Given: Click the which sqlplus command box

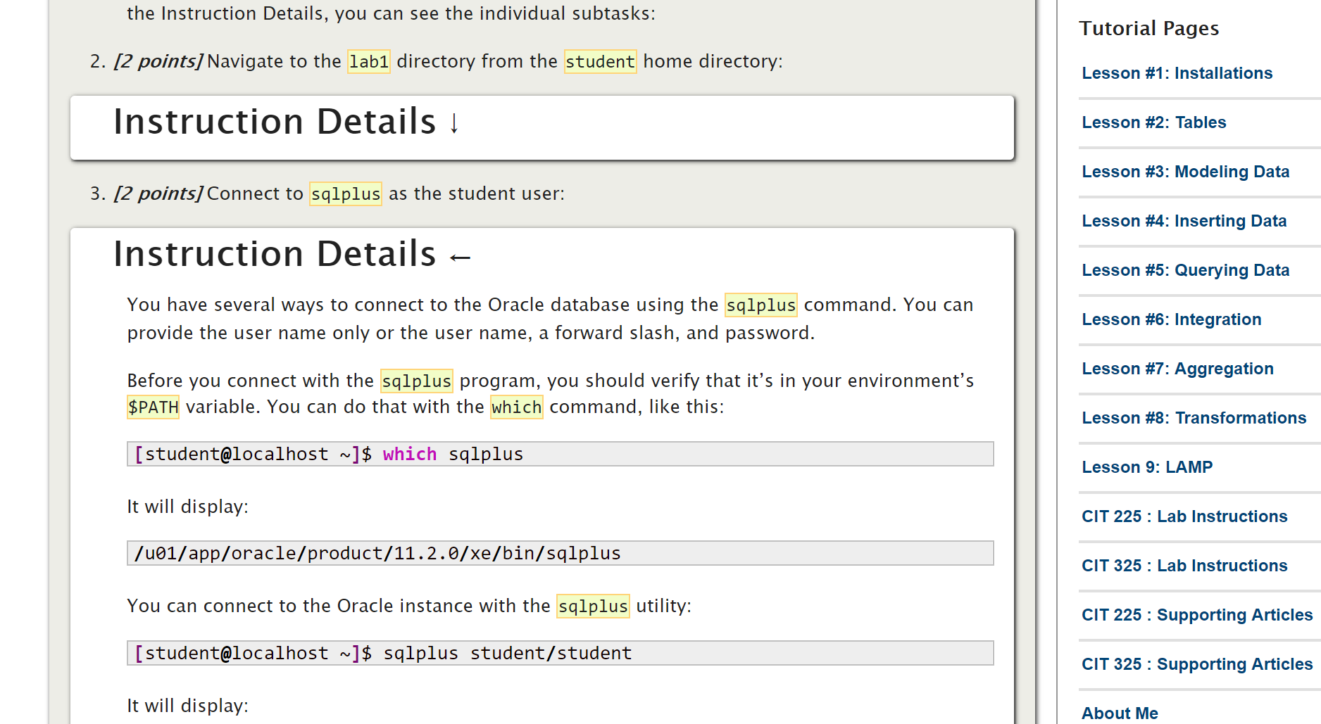Looking at the screenshot, I should pos(560,454).
